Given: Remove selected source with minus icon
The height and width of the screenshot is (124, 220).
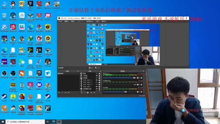Looking at the screenshot, I should (85, 93).
